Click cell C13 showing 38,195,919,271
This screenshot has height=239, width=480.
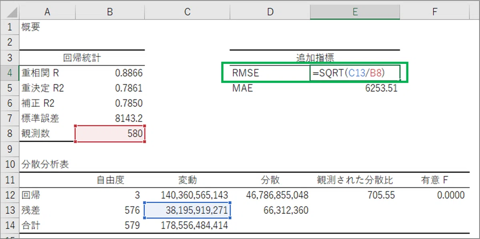[187, 210]
